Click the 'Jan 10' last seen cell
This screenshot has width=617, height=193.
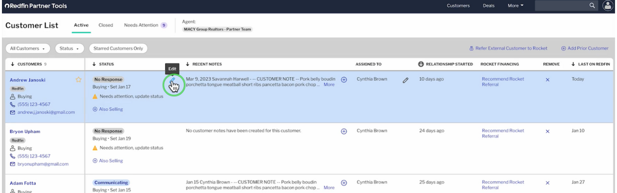(578, 131)
